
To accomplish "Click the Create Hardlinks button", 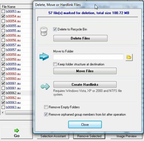I will [85, 84].
